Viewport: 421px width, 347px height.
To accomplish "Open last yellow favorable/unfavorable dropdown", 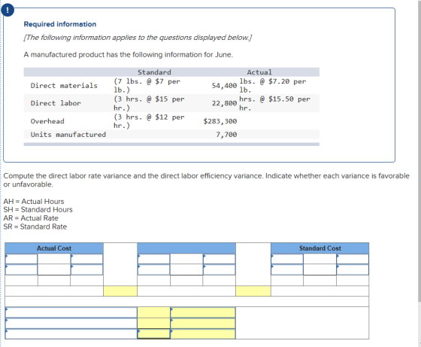I will pos(203,334).
